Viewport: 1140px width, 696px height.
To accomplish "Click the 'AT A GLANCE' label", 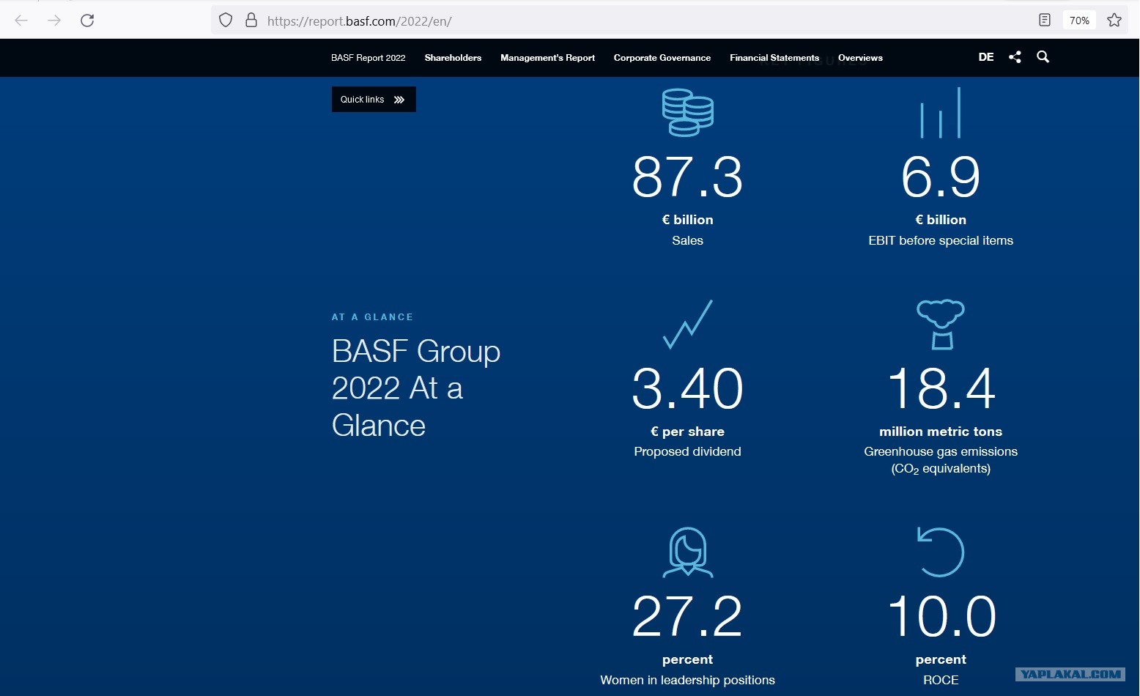I will [372, 317].
